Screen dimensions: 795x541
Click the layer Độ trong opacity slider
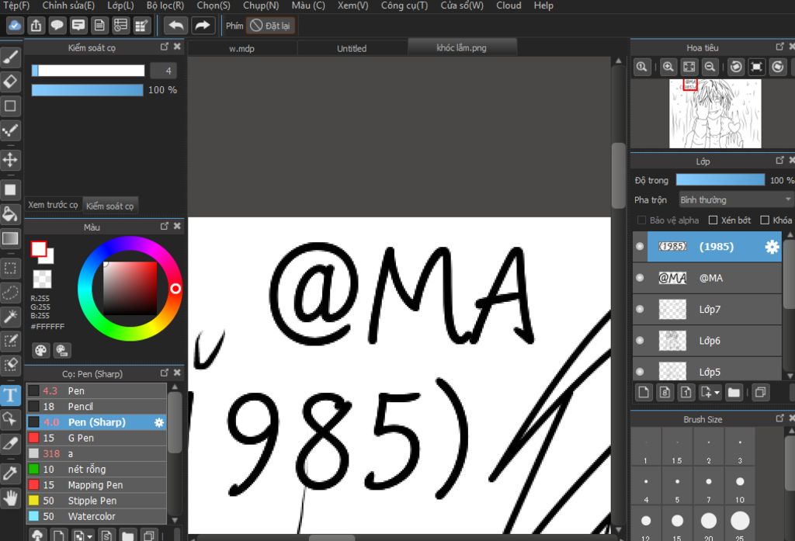coord(720,180)
